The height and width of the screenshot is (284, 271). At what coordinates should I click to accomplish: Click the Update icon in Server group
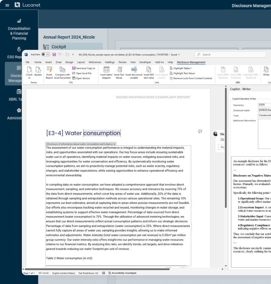[38, 70]
